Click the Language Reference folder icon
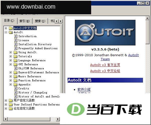 coord(16,60)
